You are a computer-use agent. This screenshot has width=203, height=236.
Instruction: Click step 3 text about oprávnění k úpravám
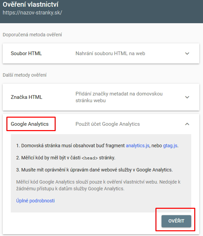pos(94,169)
